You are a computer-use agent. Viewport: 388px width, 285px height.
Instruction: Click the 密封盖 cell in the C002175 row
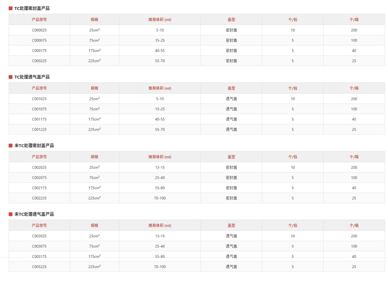tap(231, 188)
